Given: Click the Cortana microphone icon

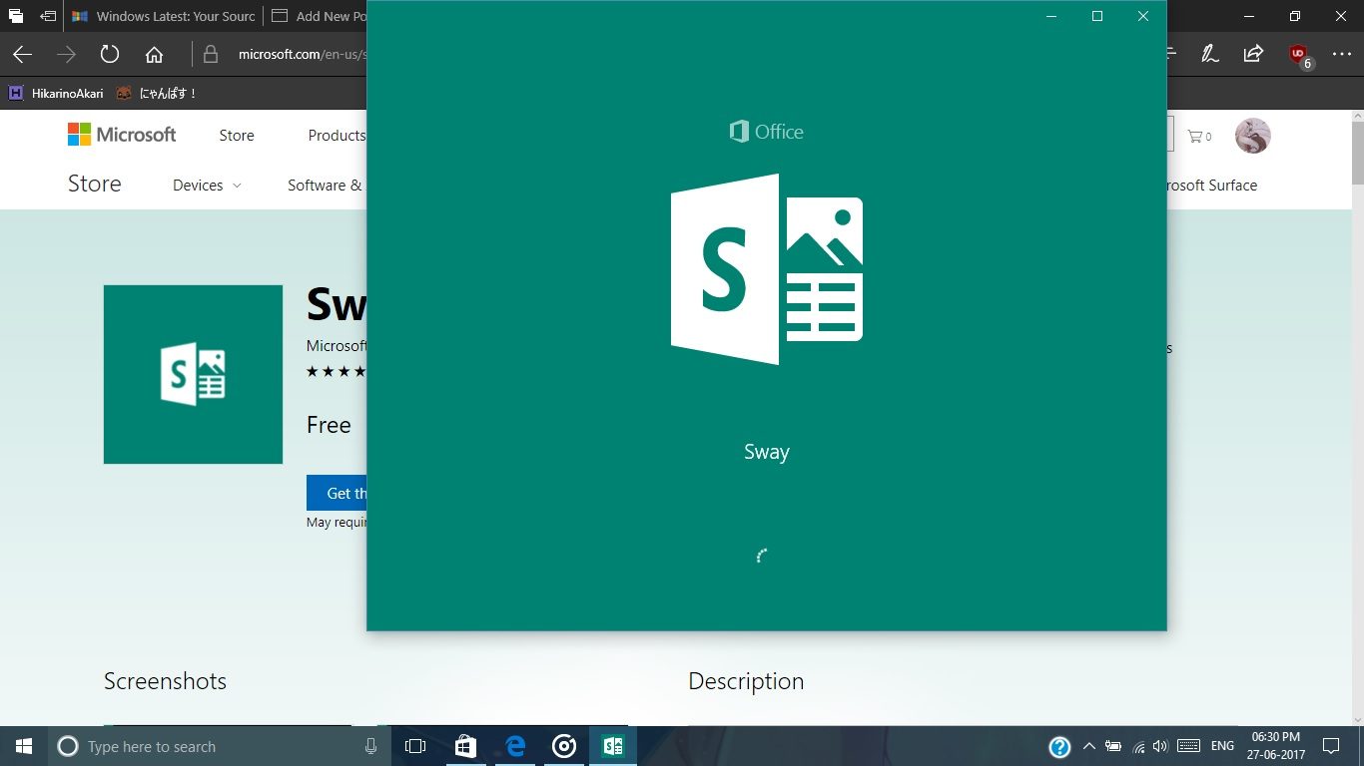Looking at the screenshot, I should 371,746.
